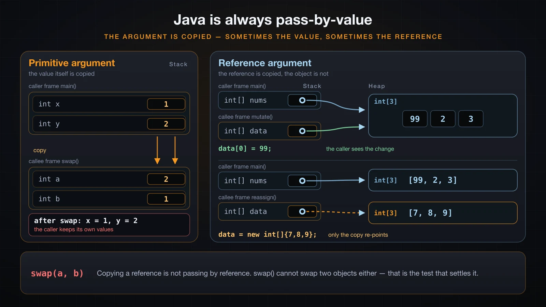Viewport: 546px width, 307px height.
Task: Click the code line "data[0] = 99;"
Action: click(245, 148)
